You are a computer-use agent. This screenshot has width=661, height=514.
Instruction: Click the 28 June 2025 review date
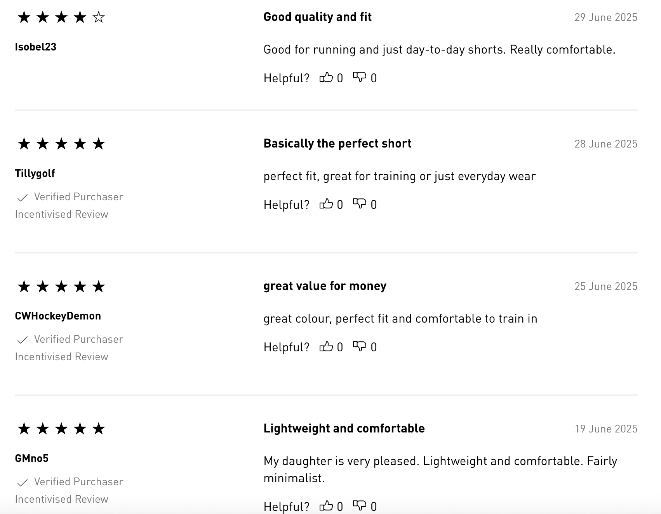pos(606,144)
